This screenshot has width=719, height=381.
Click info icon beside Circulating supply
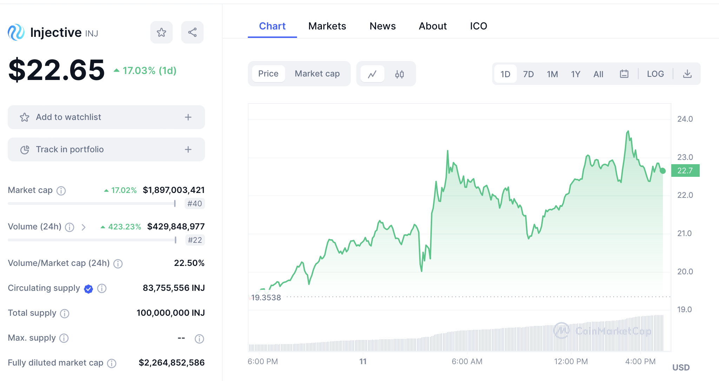(102, 288)
